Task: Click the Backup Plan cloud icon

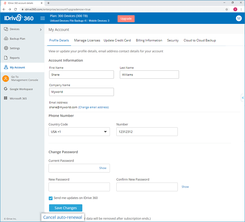Action: 6,39
